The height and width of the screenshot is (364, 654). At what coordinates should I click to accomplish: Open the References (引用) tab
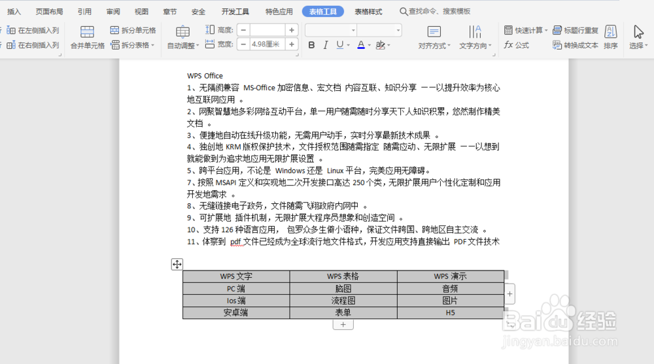coord(84,12)
